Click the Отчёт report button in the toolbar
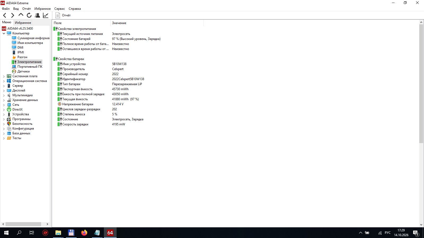The image size is (424, 238). pos(63,15)
